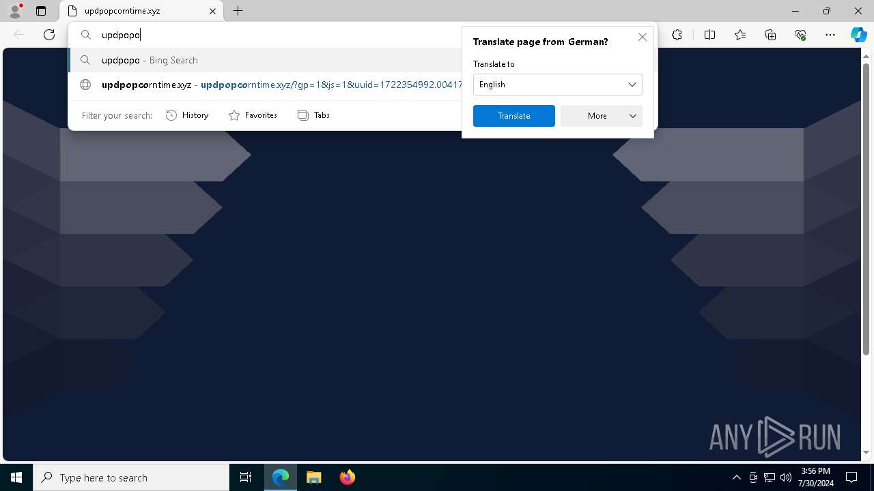The image size is (874, 491).
Task: Click the search magnifier icon in address bar
Action: 86,35
